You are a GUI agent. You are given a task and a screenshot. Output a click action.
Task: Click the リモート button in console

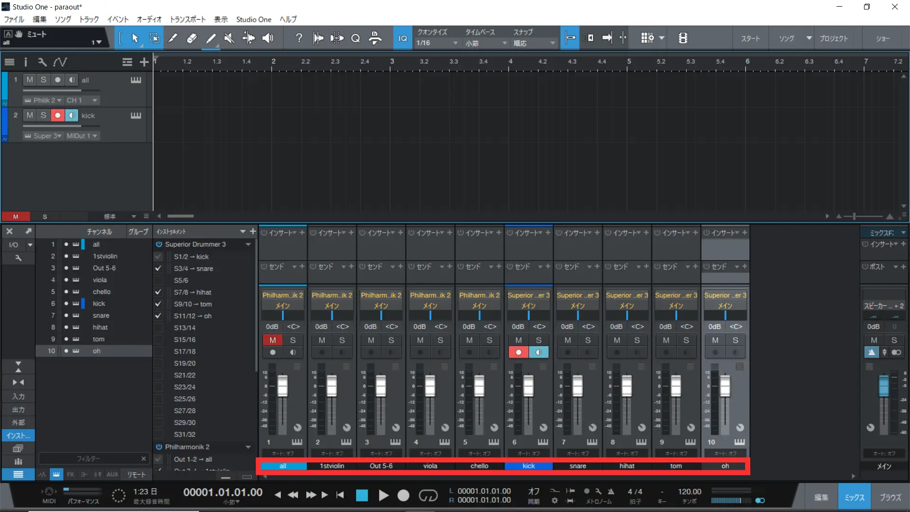[136, 475]
